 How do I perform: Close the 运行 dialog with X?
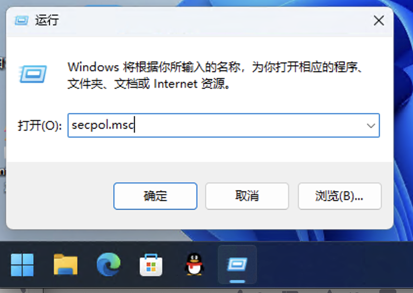[379, 21]
